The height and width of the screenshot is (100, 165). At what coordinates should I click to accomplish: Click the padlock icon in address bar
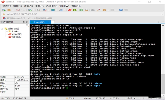[x=4, y=14]
